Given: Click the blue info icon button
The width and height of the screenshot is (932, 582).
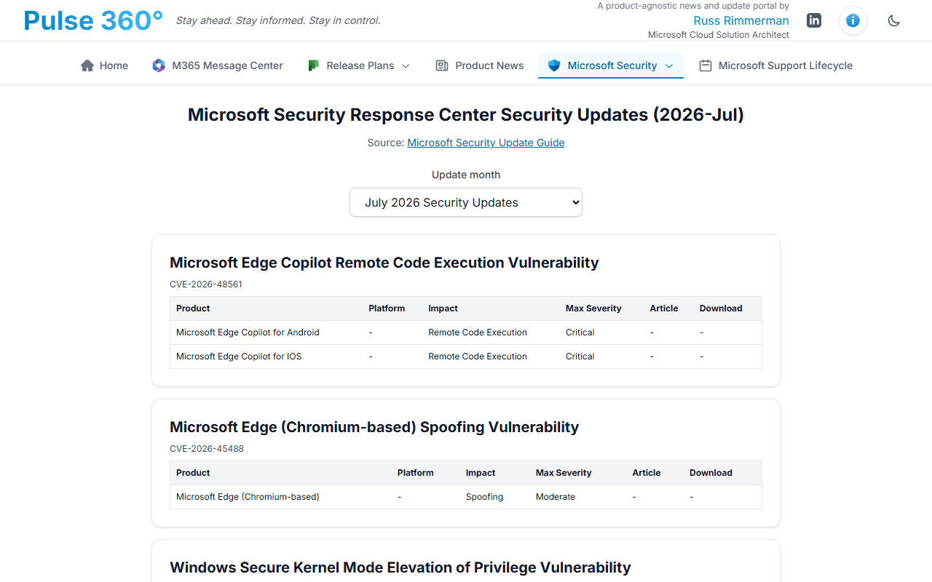Looking at the screenshot, I should point(853,20).
